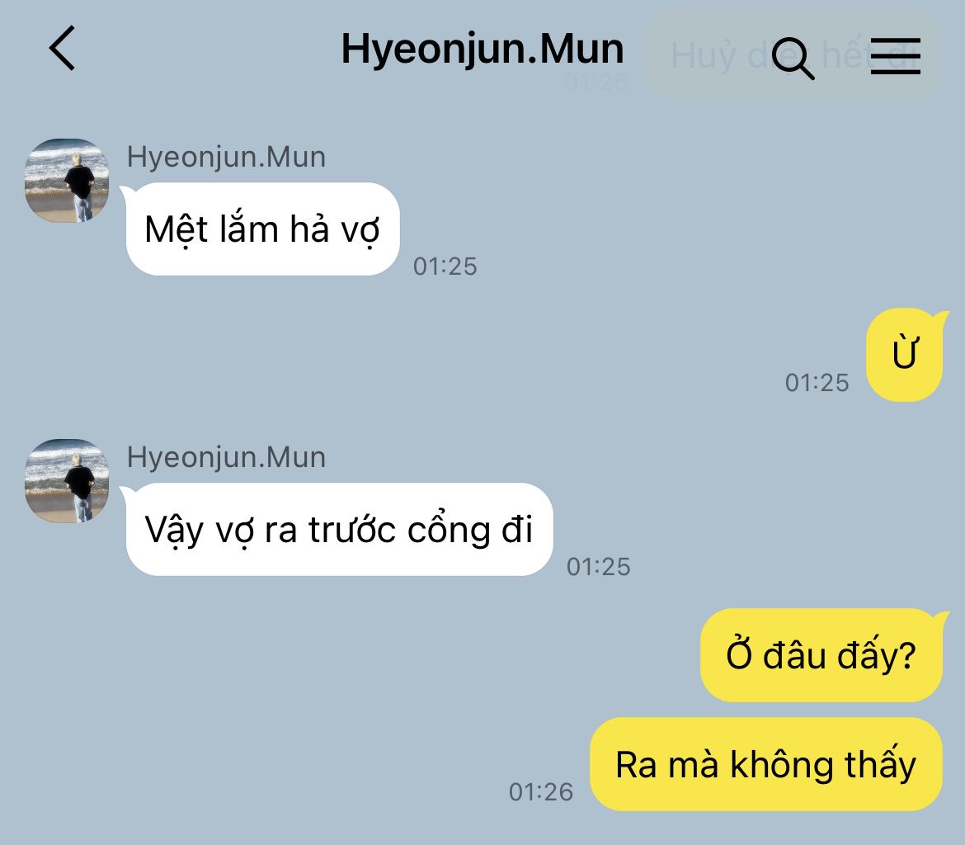Select the "Ra mà không thấy" bubble
This screenshot has height=845, width=965.
click(x=766, y=764)
